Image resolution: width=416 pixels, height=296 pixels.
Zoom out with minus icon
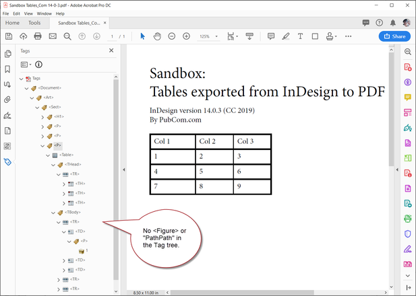pyautogui.click(x=172, y=36)
